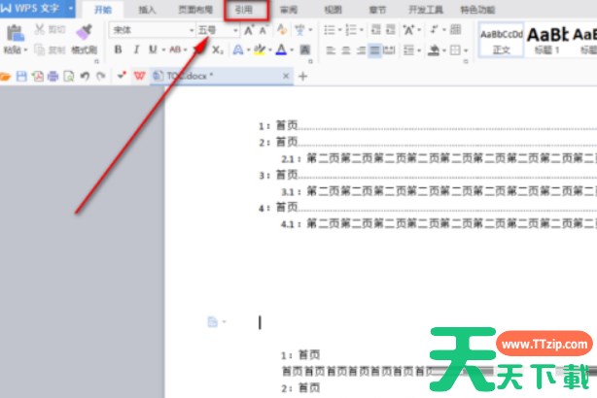Apply distributed alignment
This screenshot has height=398, width=597.
(x=389, y=50)
